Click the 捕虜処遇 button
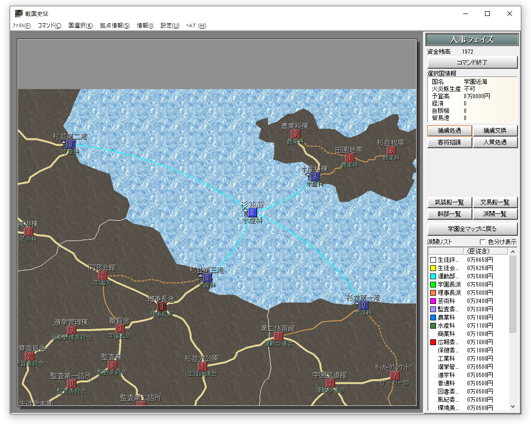This screenshot has width=531, height=424. (x=450, y=131)
